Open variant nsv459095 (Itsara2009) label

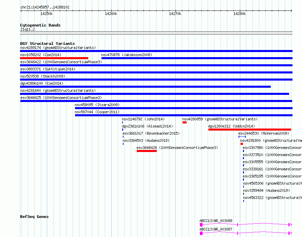[97, 105]
